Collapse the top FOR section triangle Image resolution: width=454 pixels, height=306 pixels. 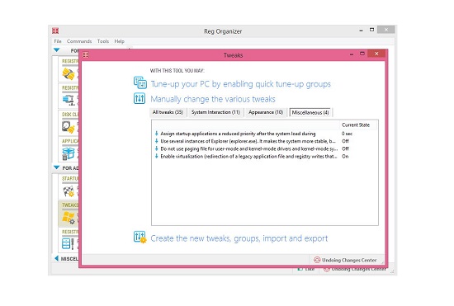point(57,50)
